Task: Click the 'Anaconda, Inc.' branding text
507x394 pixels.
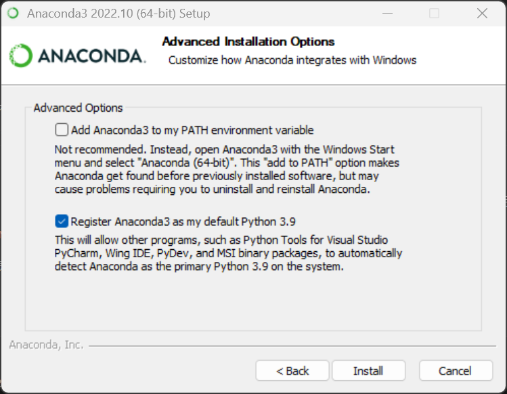Action: coord(46,345)
